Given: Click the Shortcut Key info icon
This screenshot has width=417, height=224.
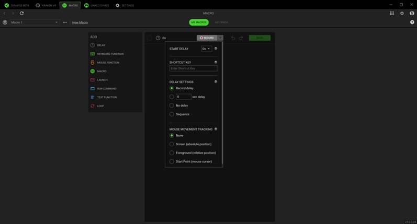Looking at the screenshot, I should point(216,62).
